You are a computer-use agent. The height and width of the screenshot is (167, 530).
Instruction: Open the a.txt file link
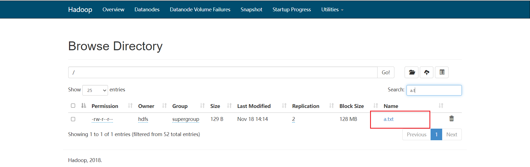(x=388, y=119)
